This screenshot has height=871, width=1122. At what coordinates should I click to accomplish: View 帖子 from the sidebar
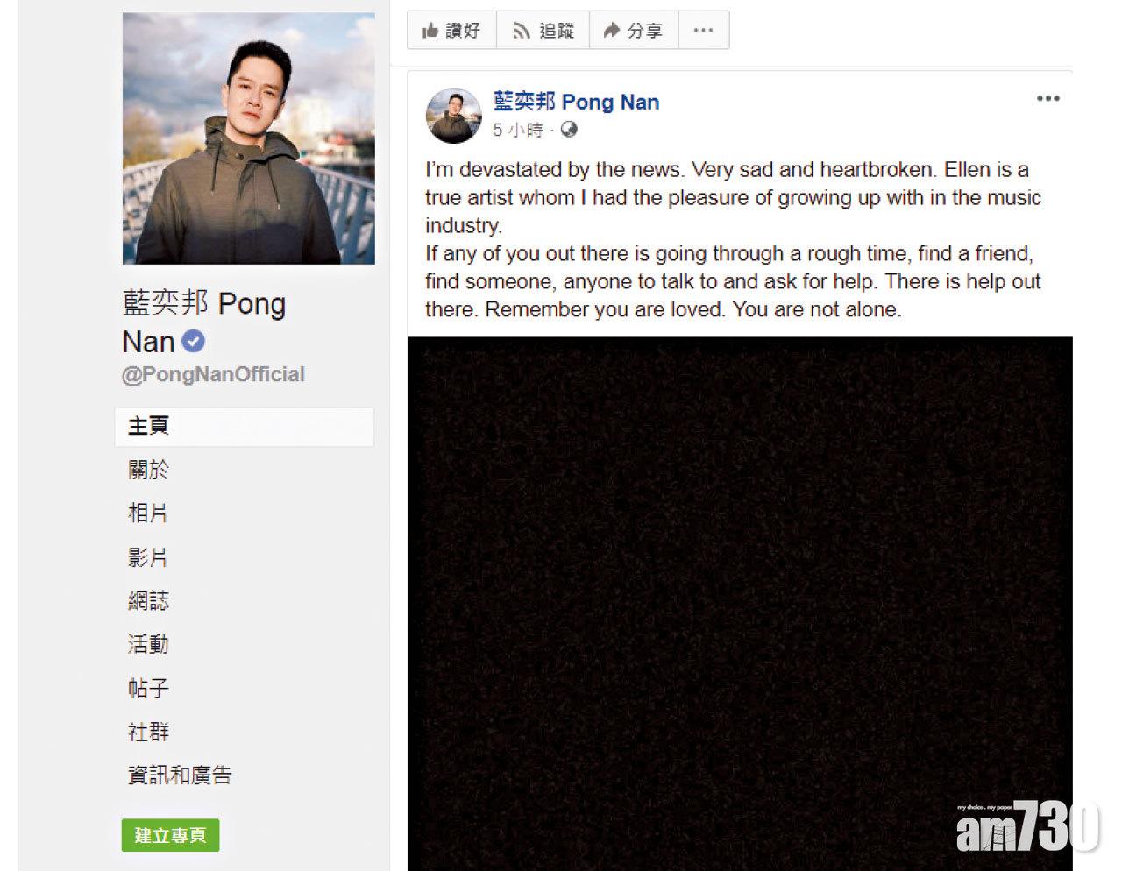point(148,689)
